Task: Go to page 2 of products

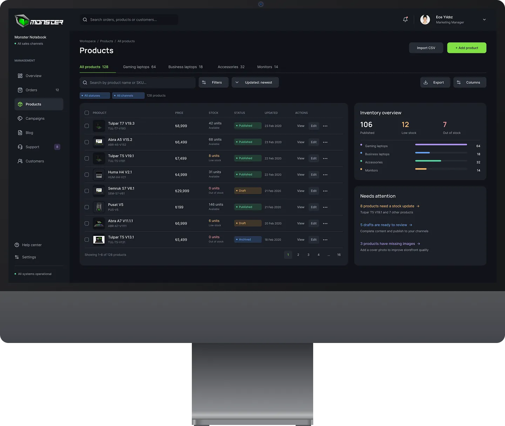Action: pyautogui.click(x=298, y=255)
